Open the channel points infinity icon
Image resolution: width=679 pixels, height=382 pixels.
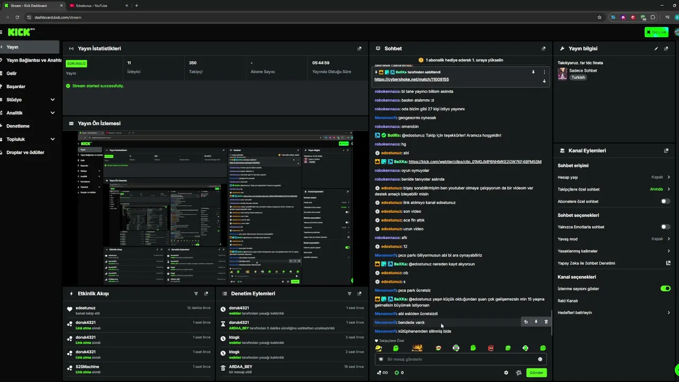click(x=382, y=372)
